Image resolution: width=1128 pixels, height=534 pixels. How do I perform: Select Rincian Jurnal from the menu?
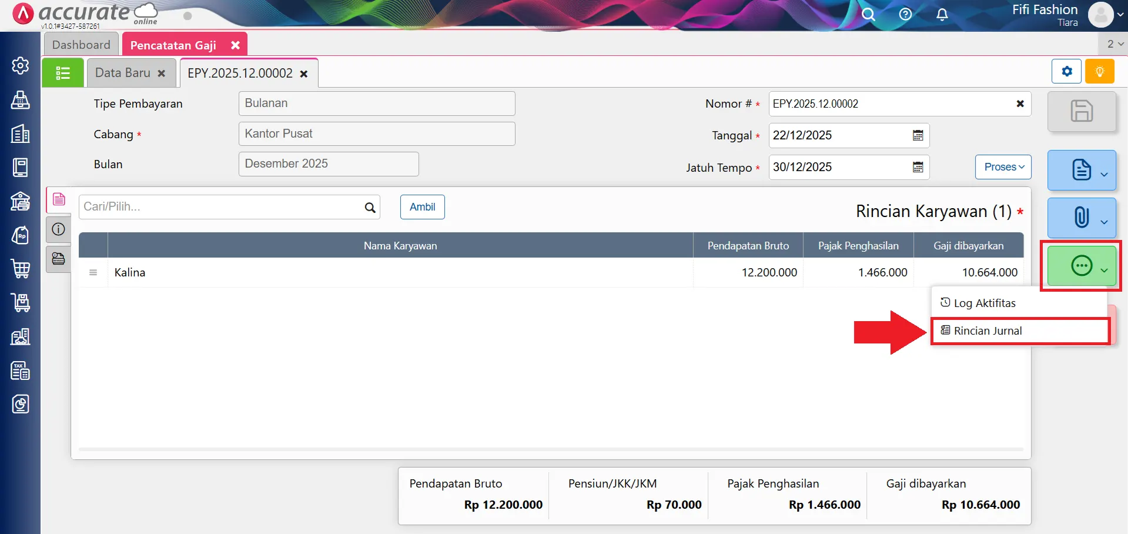(x=988, y=331)
